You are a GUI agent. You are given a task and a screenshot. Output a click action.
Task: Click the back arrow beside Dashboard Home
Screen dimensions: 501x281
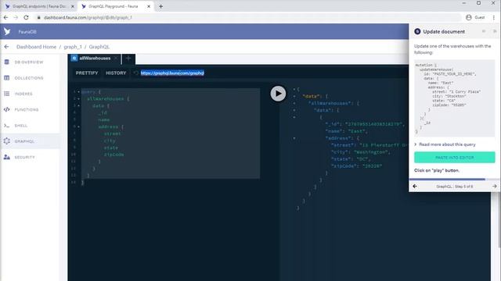[x=6, y=47]
